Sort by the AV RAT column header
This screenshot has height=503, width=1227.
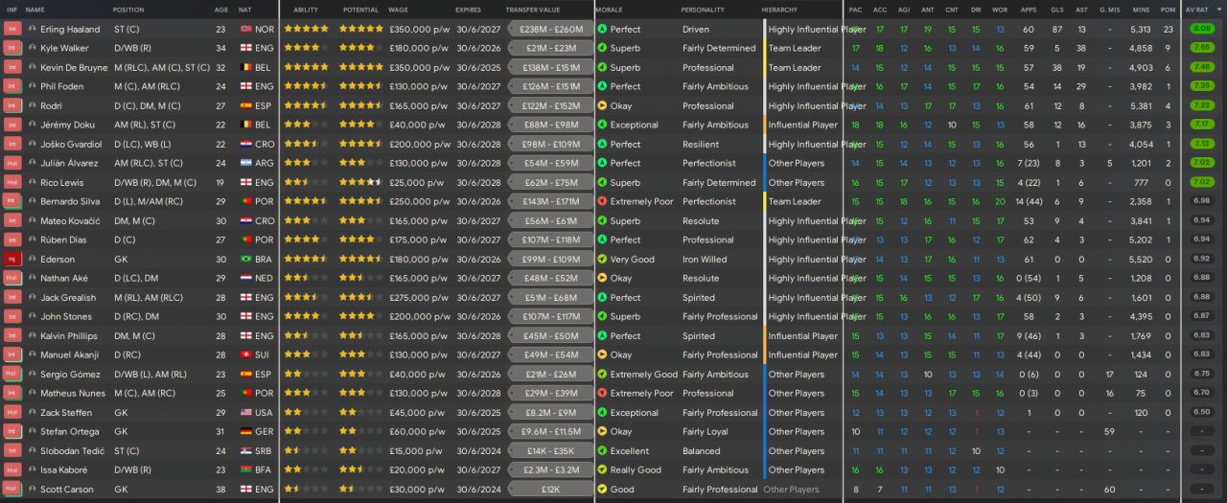tap(1198, 9)
